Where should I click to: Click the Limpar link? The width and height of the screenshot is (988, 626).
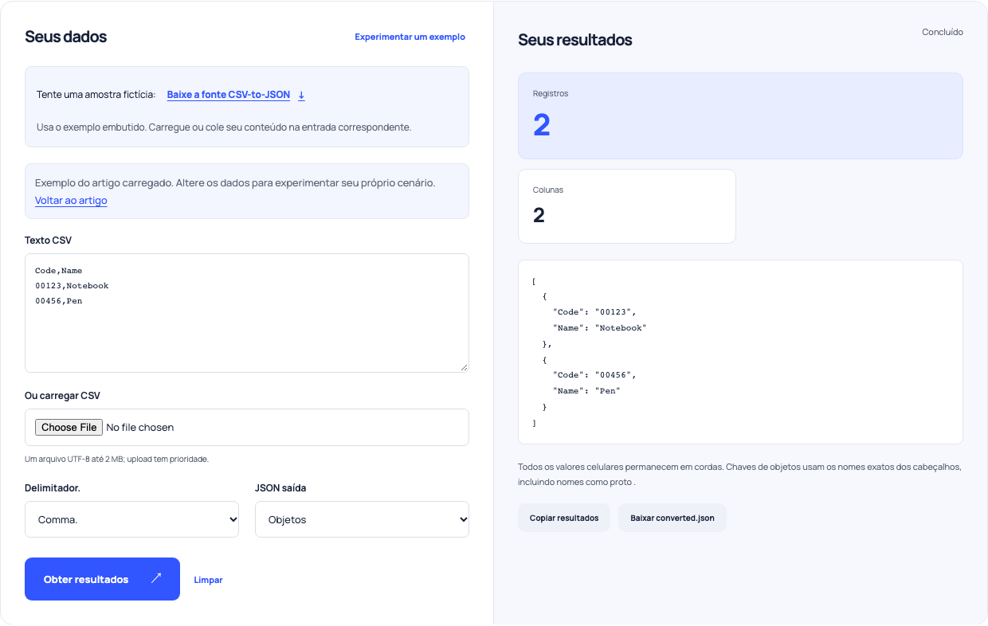(208, 580)
